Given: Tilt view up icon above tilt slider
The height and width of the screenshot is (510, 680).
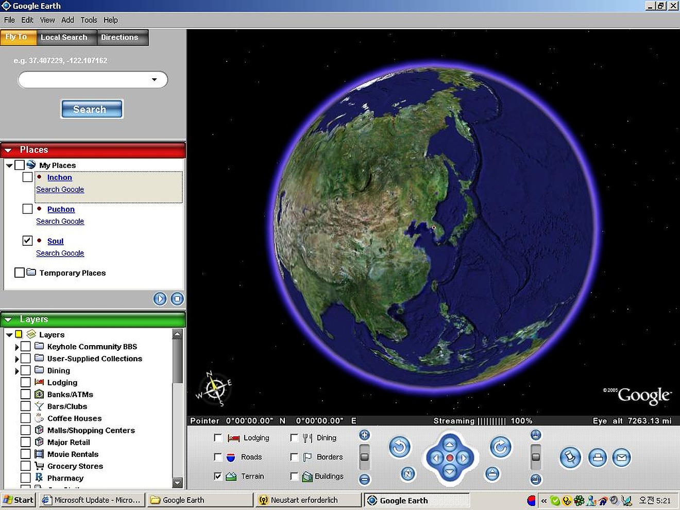Looking at the screenshot, I should (536, 435).
